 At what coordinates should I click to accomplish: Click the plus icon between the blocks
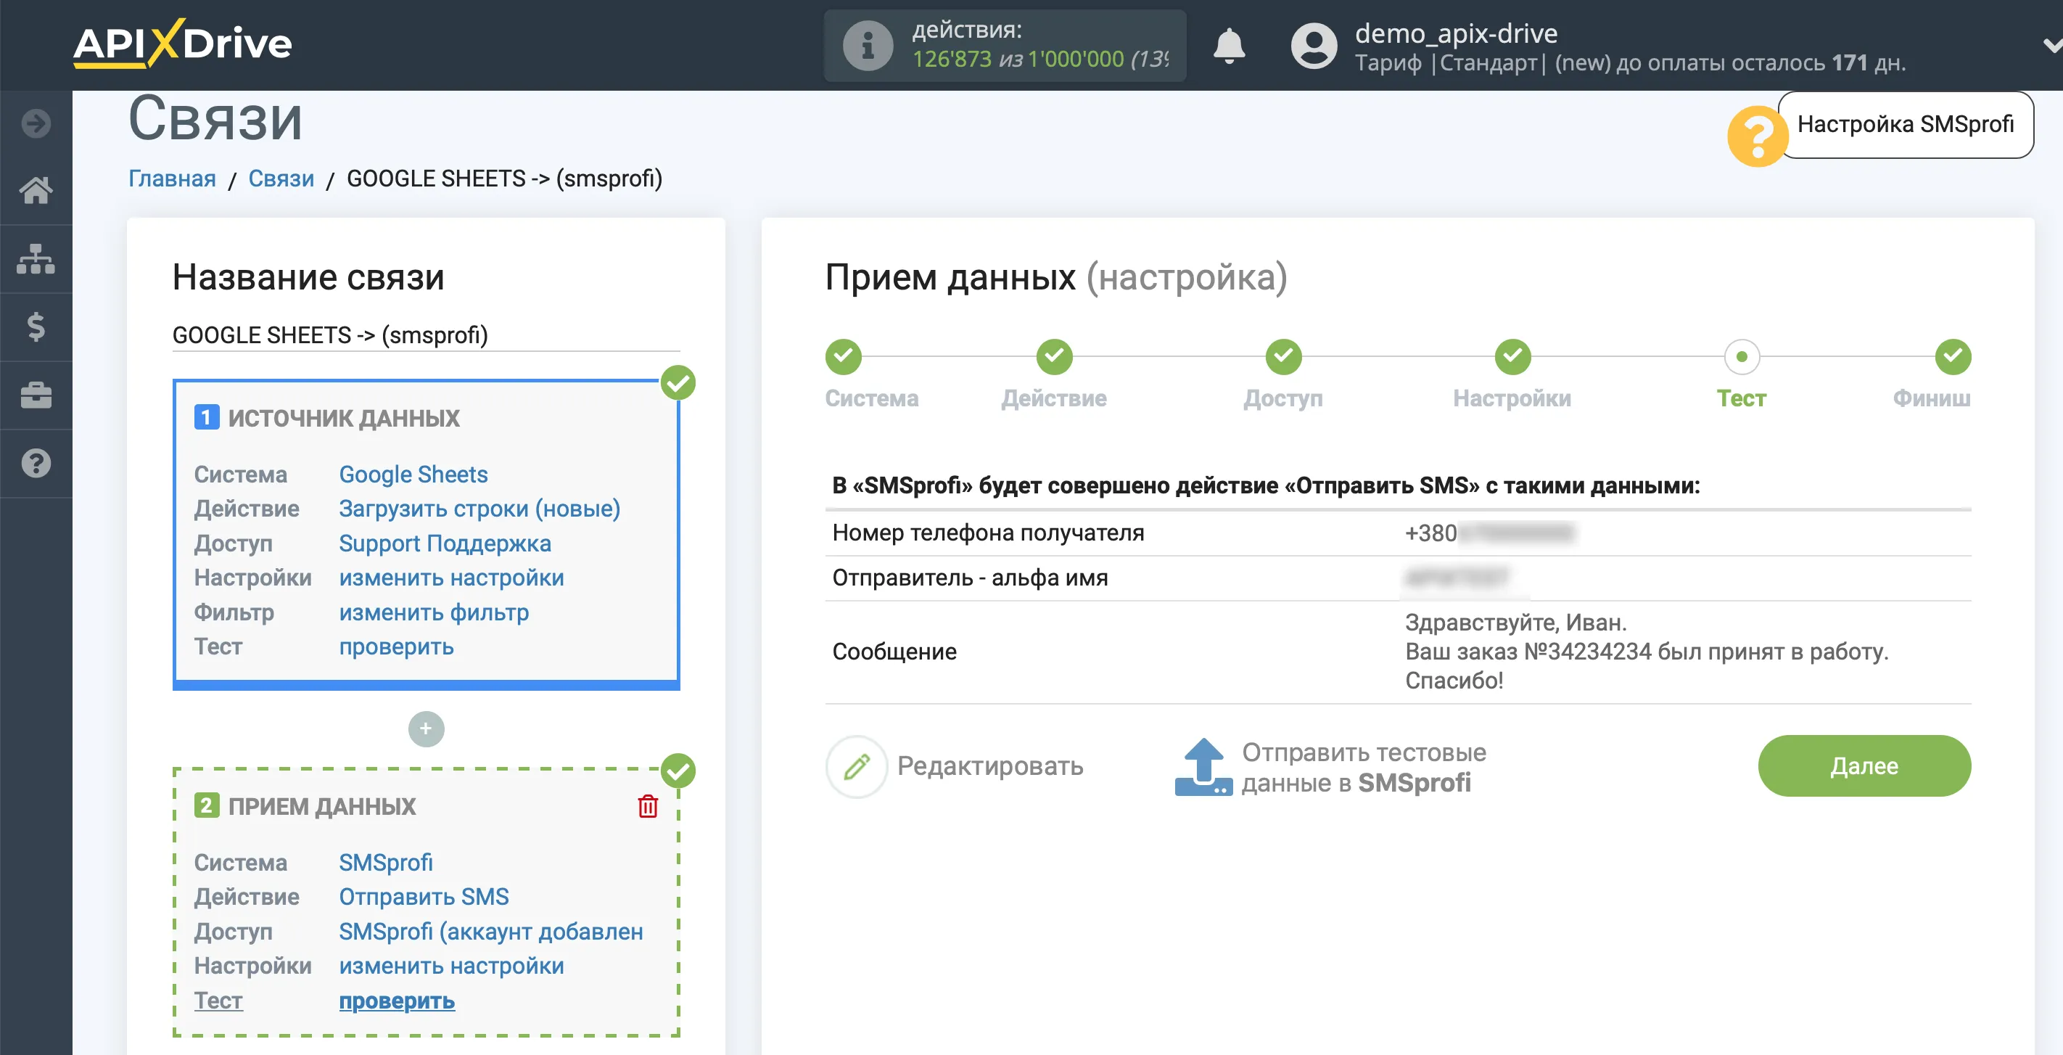coord(426,728)
